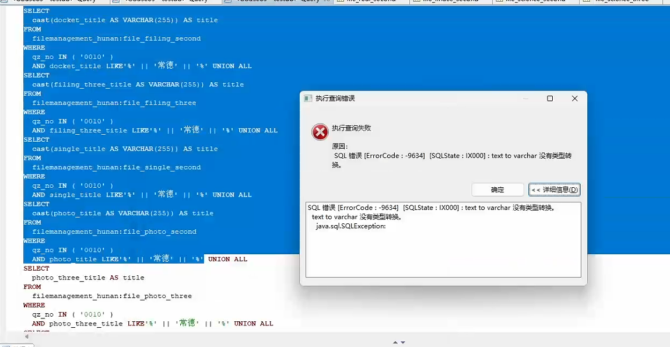
Task: Click the up arrow on the bottom panel splitter
Action: point(395,343)
